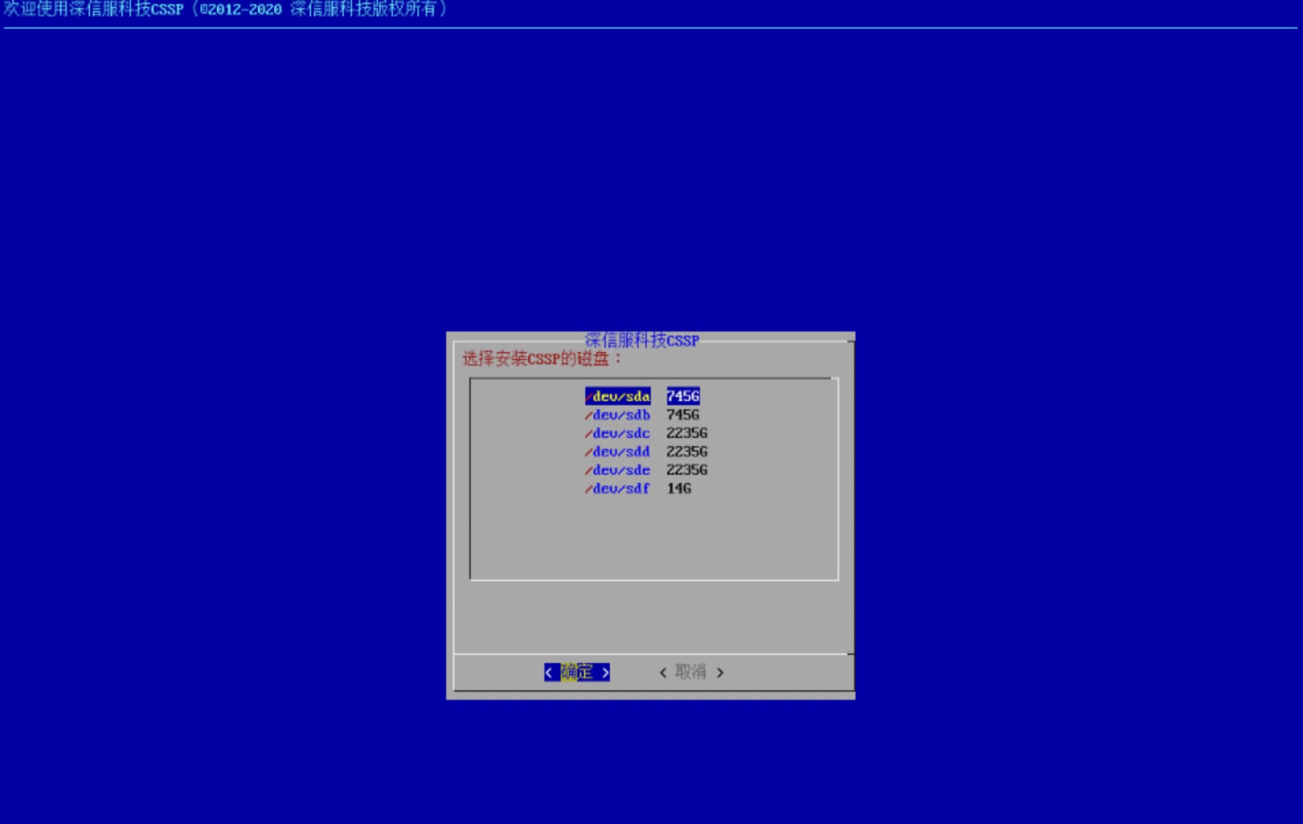Click the 745G size next to /dev/sdb
The width and height of the screenshot is (1303, 824).
point(683,415)
